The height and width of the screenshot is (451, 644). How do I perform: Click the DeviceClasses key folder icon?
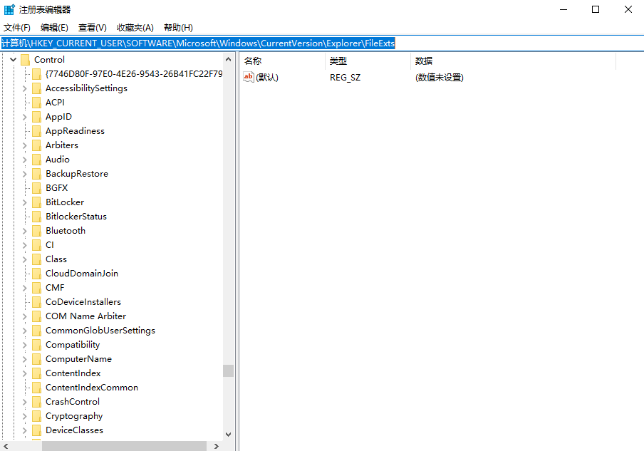point(37,430)
